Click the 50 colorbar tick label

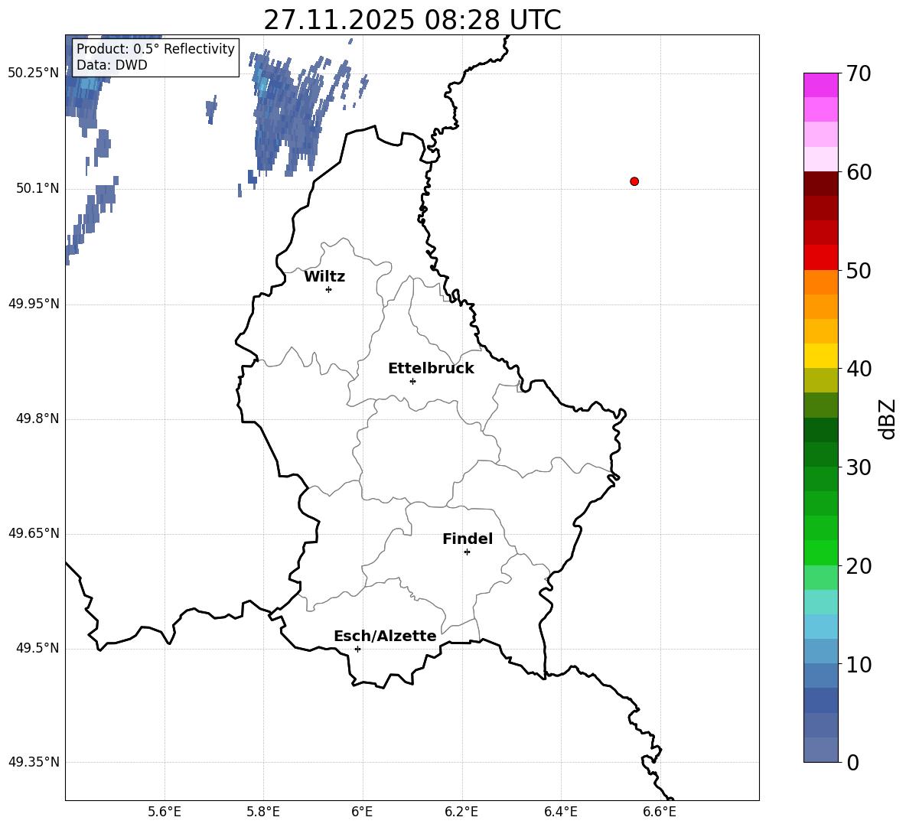pos(859,270)
